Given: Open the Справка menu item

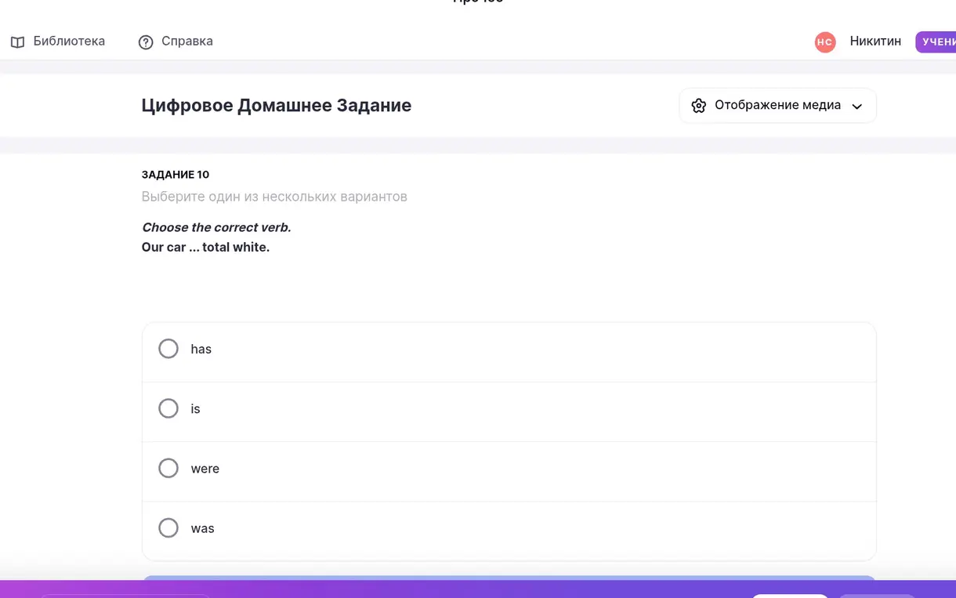Looking at the screenshot, I should coord(176,42).
